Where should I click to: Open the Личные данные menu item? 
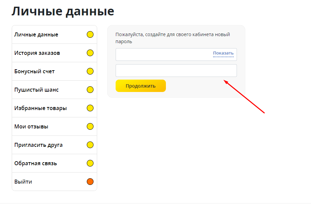(x=36, y=35)
